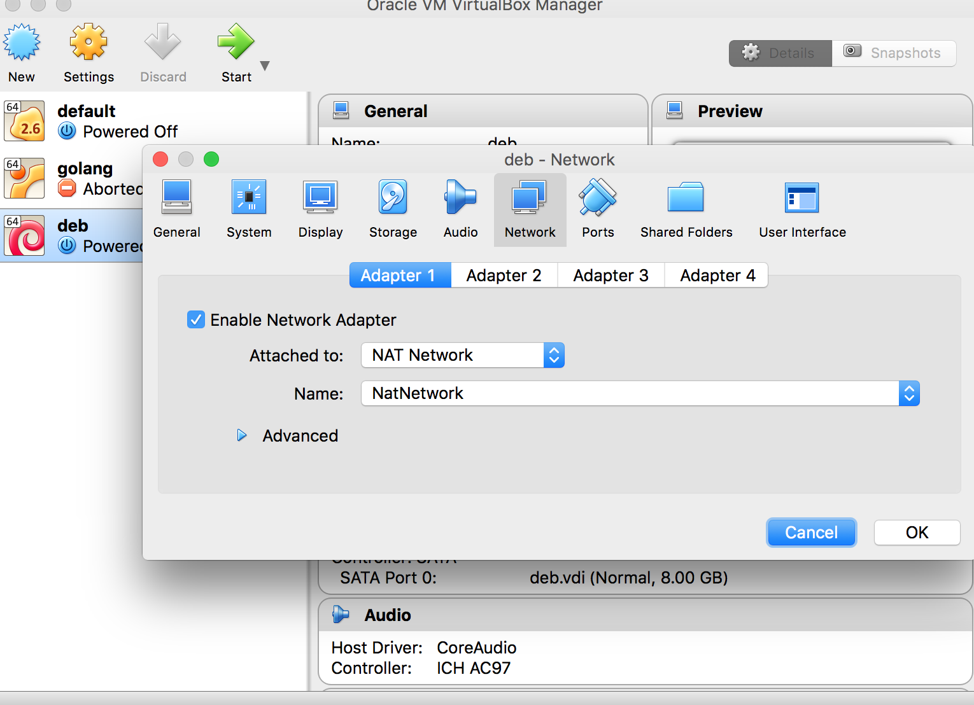
Task: Open Shared Folders settings folder icon
Action: (x=686, y=197)
